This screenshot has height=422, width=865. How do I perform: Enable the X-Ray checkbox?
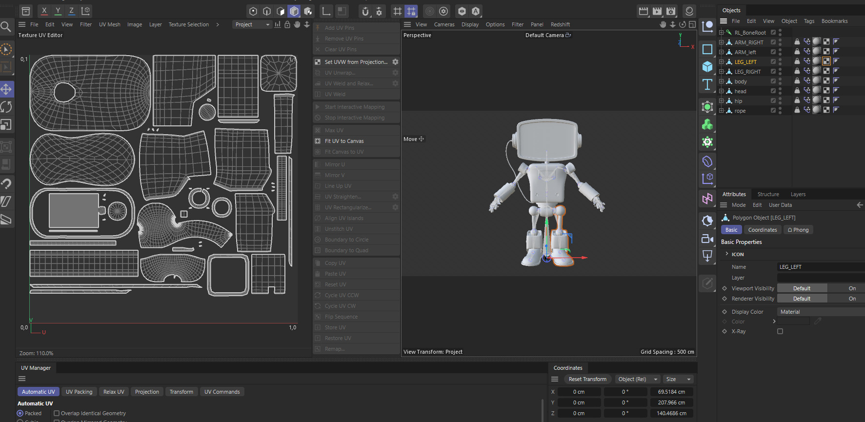pyautogui.click(x=780, y=331)
